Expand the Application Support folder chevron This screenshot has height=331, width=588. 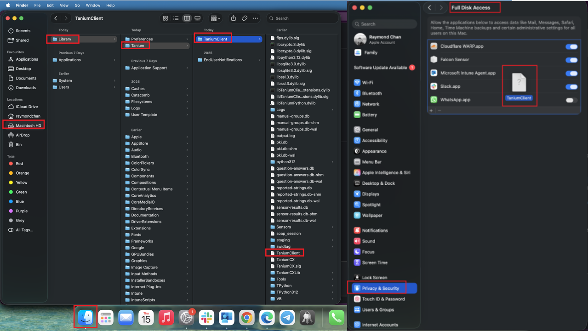coord(187,68)
